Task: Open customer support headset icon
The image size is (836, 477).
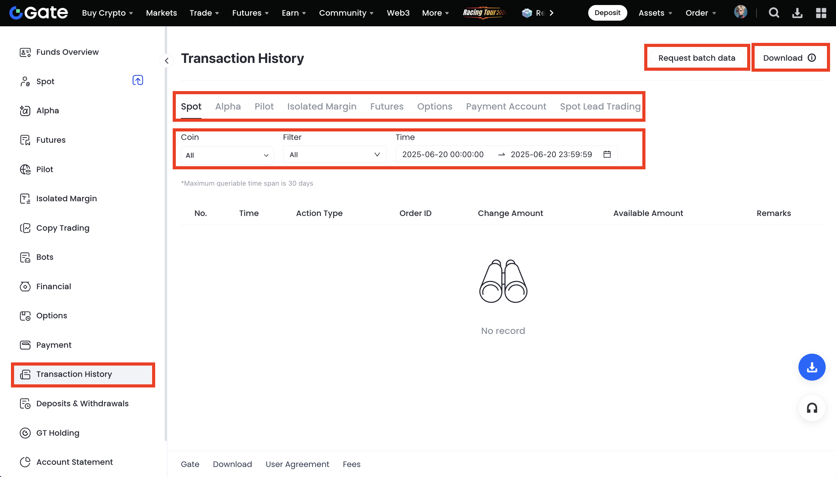Action: coord(812,408)
